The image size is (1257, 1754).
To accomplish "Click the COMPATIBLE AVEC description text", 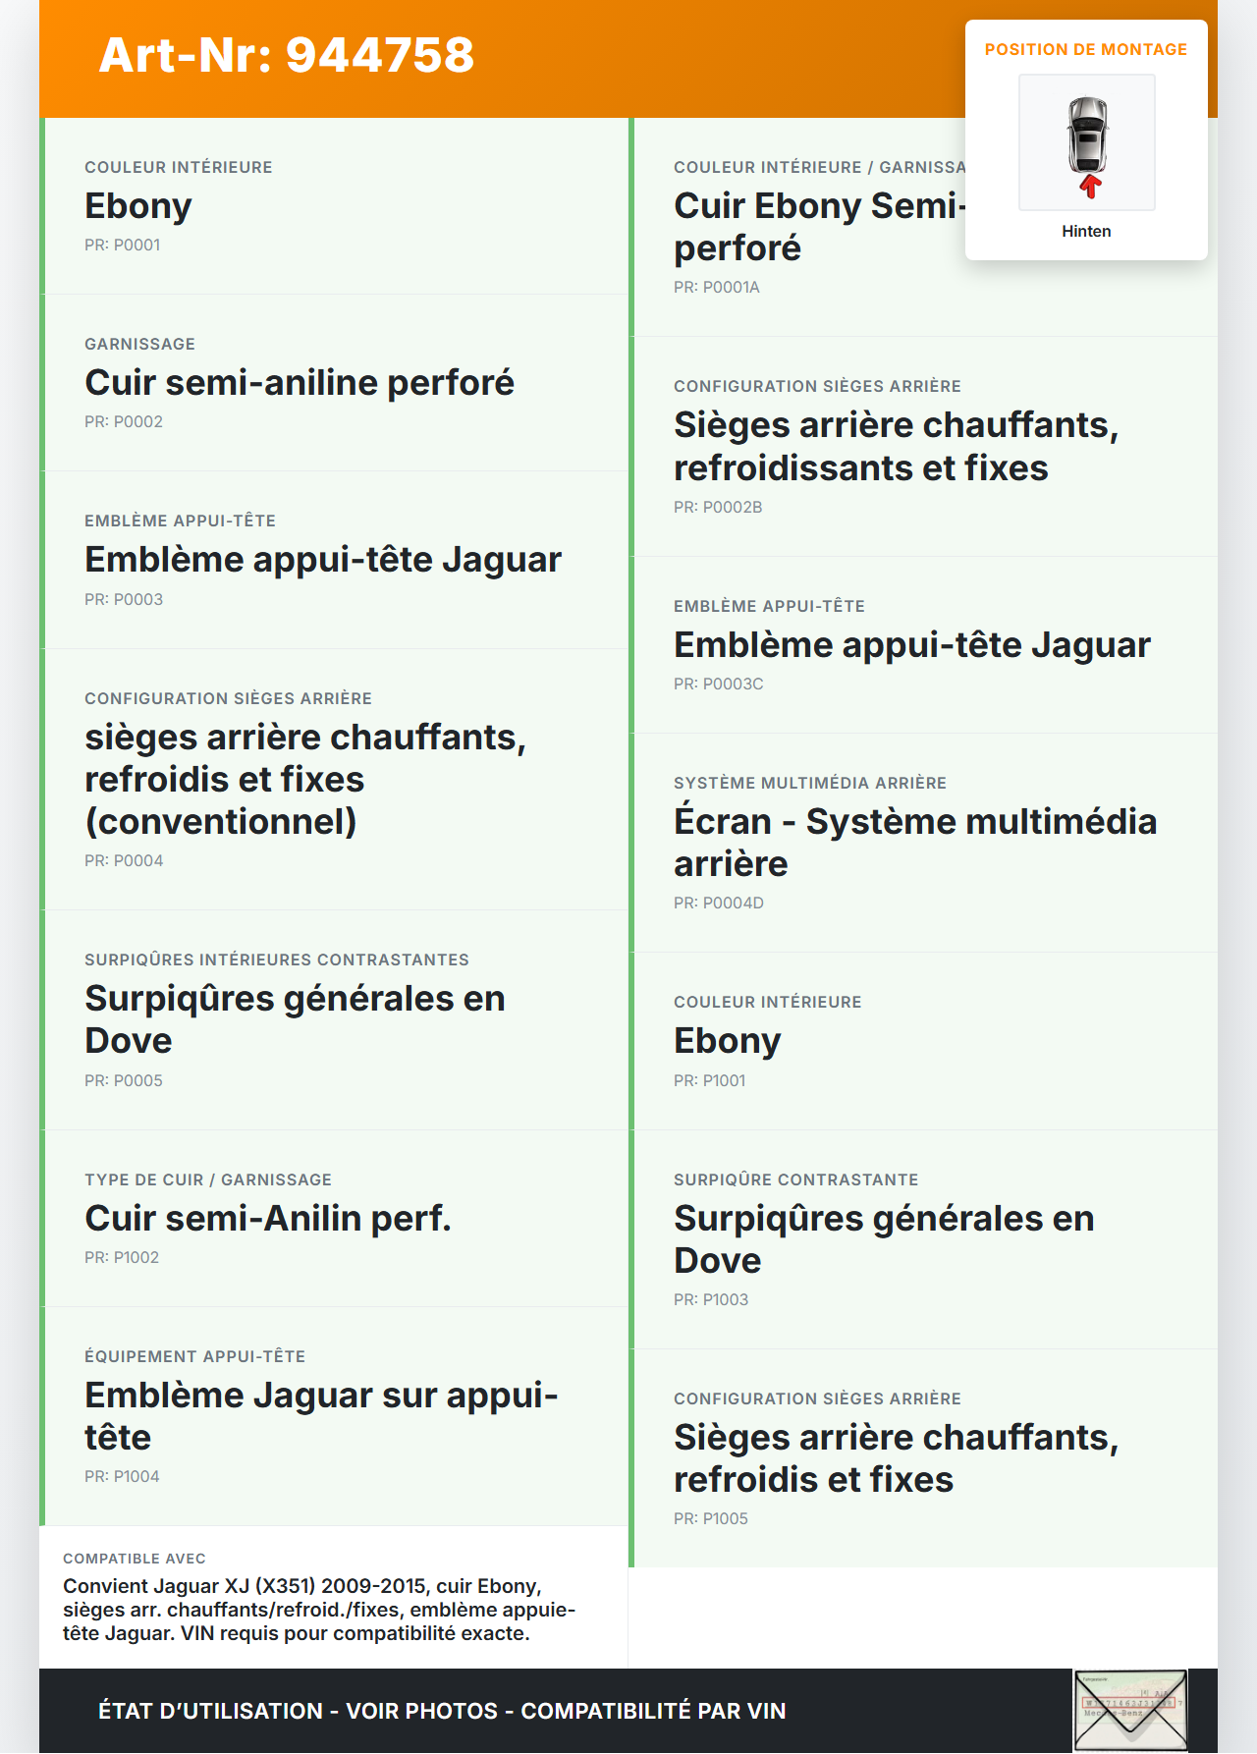I will pos(319,1610).
